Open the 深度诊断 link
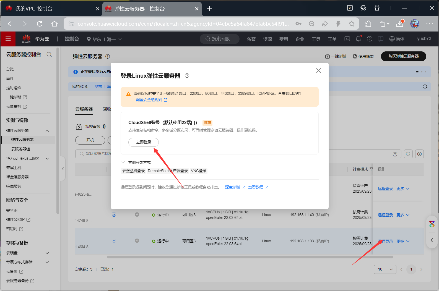The image size is (439, 291). pos(235,187)
